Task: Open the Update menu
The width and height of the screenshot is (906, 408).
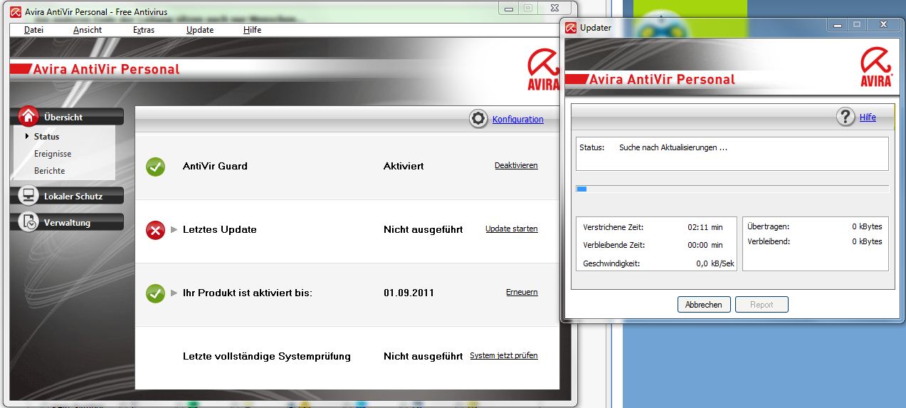Action: (200, 30)
